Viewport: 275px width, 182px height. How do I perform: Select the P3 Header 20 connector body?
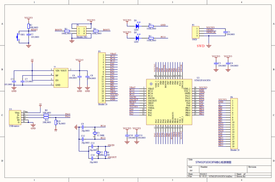102,78
